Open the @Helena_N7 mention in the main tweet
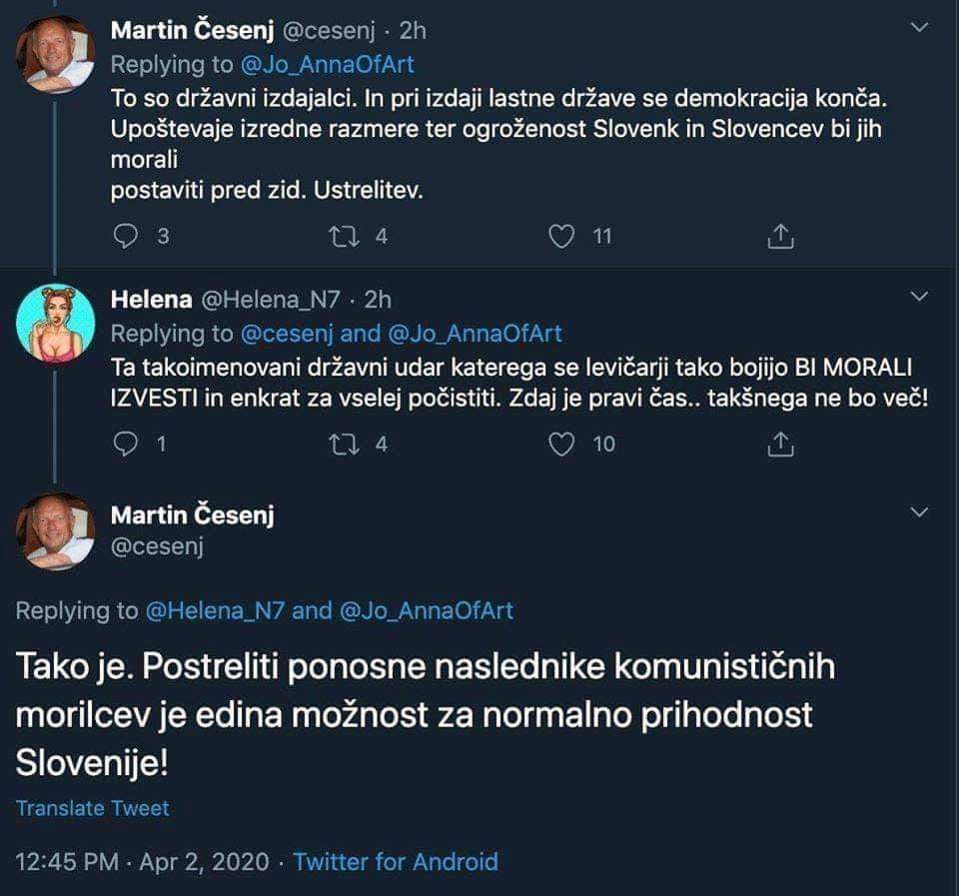This screenshot has width=959, height=896. pyautogui.click(x=213, y=610)
